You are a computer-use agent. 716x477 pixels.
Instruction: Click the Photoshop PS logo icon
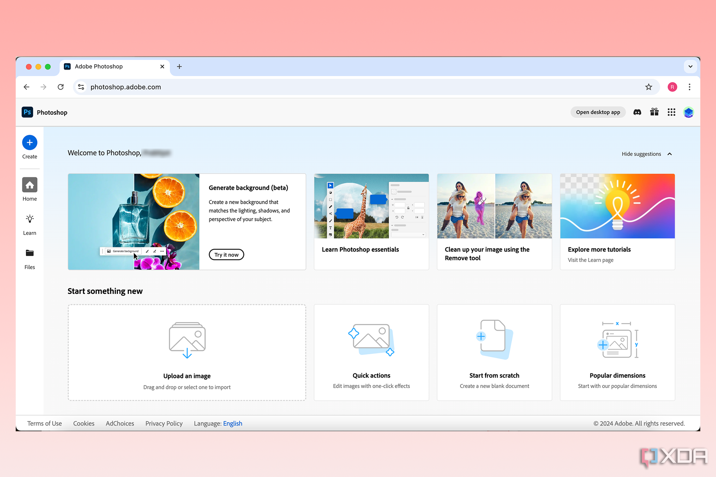tap(27, 112)
